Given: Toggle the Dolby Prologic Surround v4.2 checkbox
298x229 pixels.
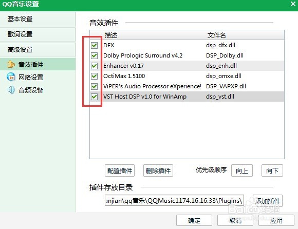Looking at the screenshot, I should click(x=94, y=55).
